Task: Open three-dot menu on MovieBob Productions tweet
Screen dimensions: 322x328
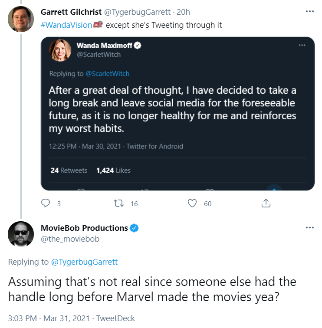Action: [x=310, y=228]
